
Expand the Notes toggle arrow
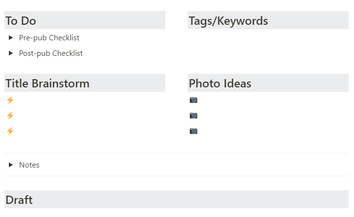(x=11, y=165)
